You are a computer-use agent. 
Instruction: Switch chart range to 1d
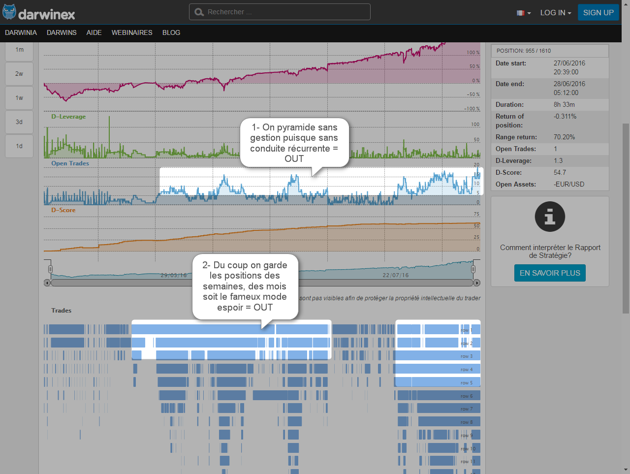click(19, 146)
